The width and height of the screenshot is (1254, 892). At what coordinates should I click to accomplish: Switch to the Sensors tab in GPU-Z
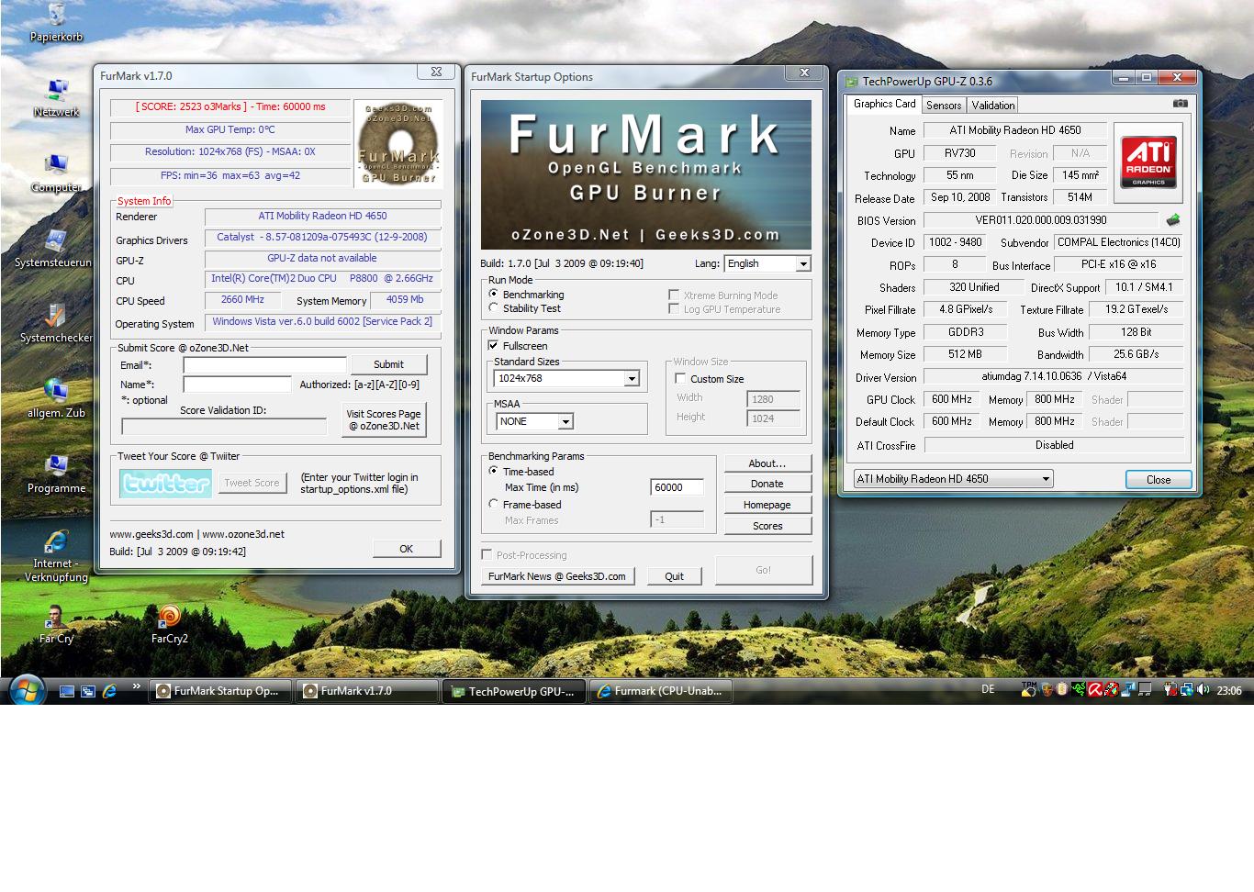click(x=944, y=106)
